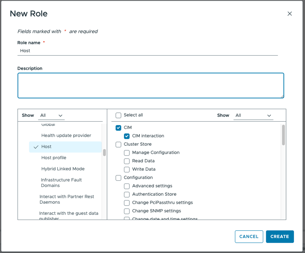Screen dimensions: 305x253
Task: Click the CANCEL button
Action: pos(249,237)
